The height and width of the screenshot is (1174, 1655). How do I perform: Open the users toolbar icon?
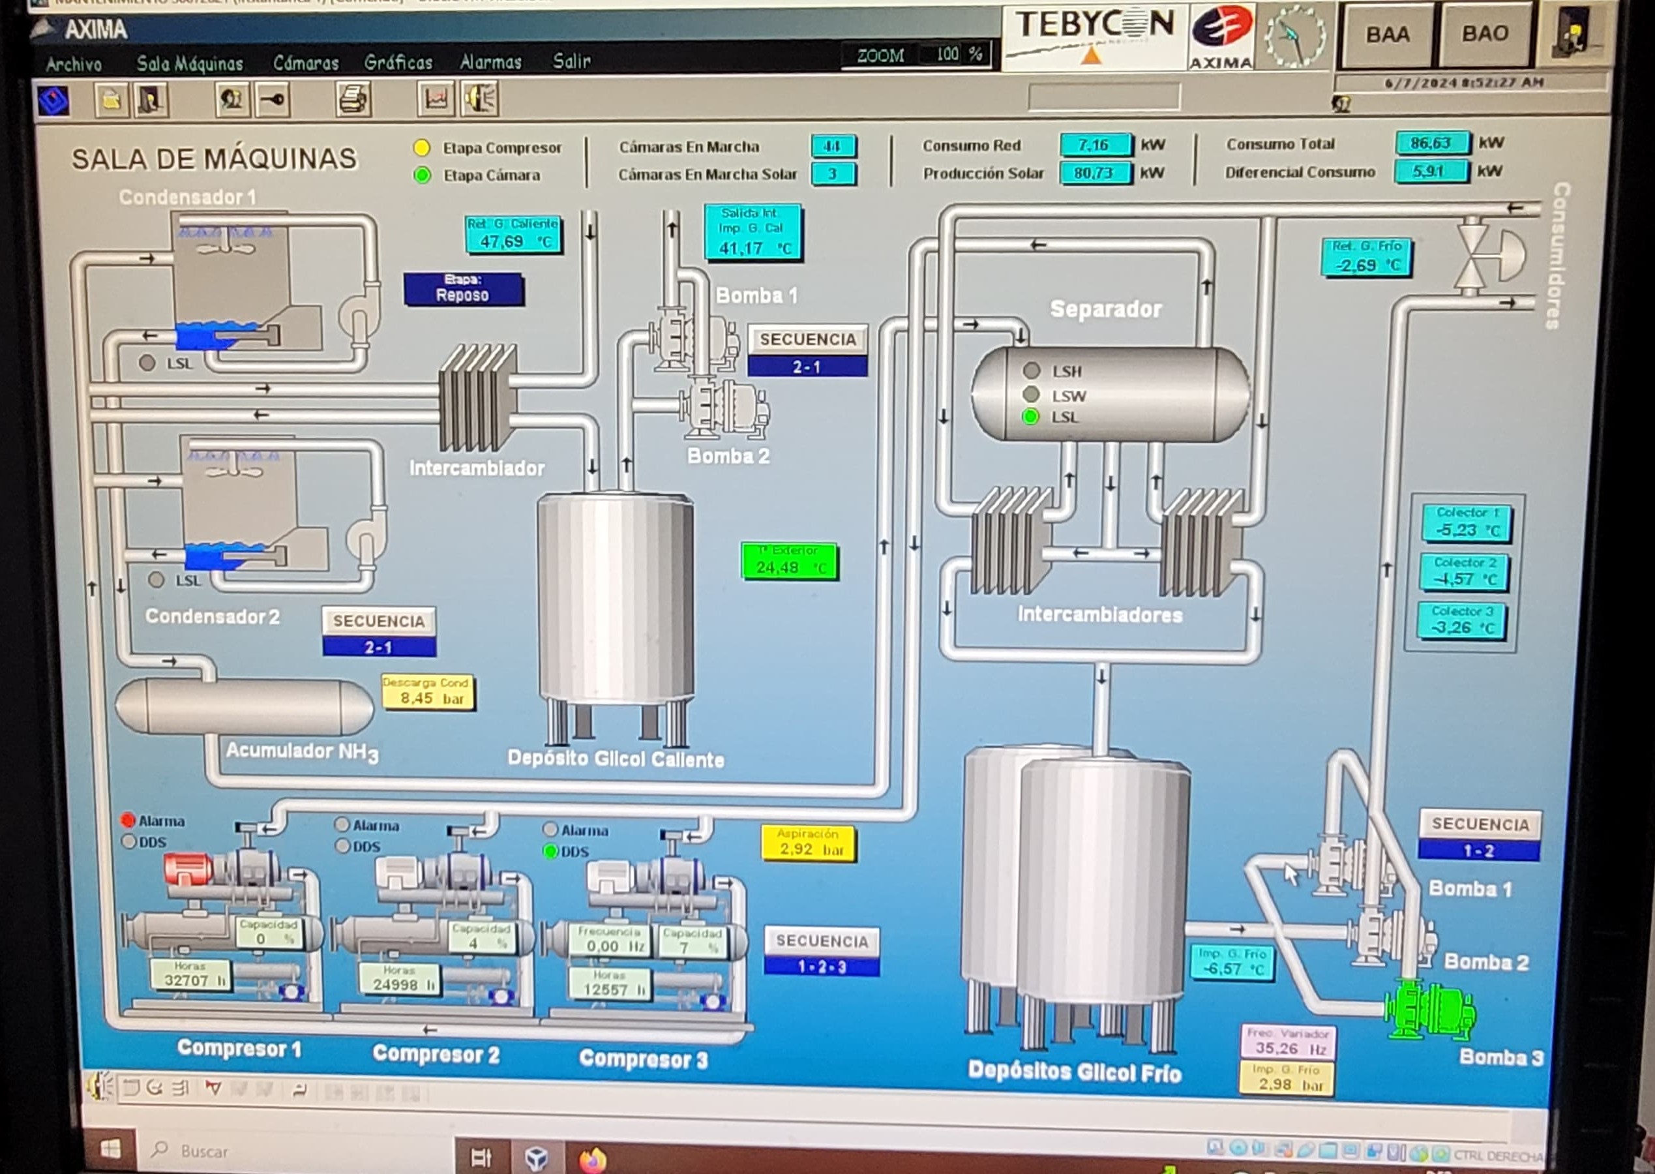point(232,99)
